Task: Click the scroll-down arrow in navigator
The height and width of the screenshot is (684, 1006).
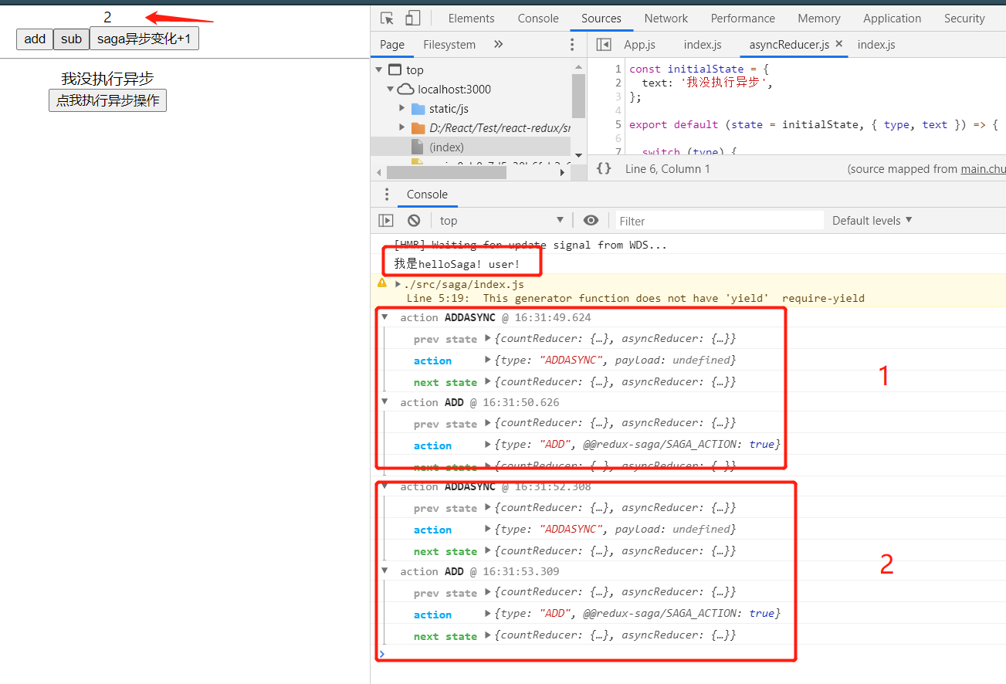Action: point(579,155)
